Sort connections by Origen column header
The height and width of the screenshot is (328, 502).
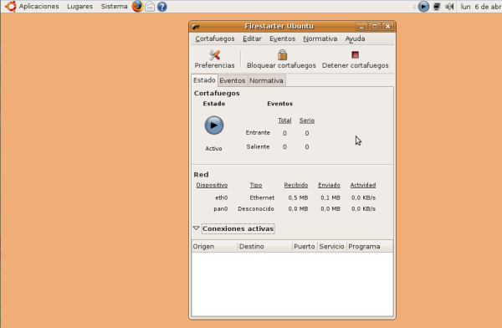214,246
